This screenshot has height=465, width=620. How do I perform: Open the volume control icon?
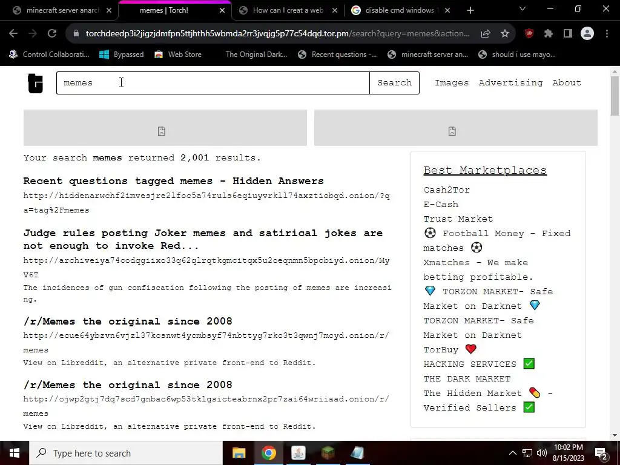pyautogui.click(x=542, y=453)
